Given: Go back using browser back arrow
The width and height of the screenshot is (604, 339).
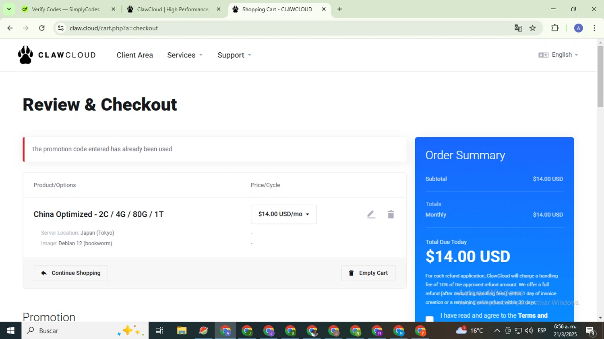Looking at the screenshot, I should tap(10, 28).
